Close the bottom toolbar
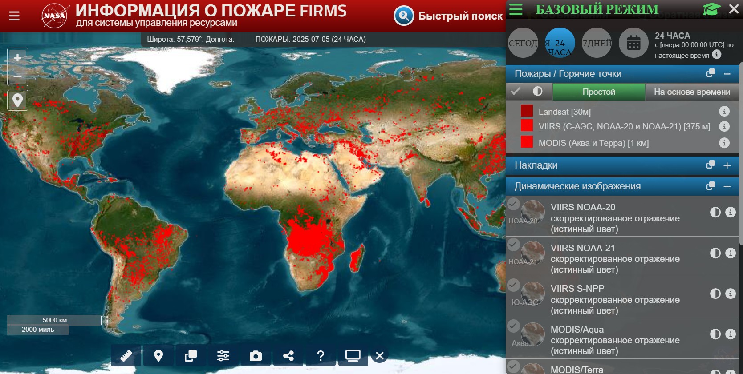 tap(380, 356)
